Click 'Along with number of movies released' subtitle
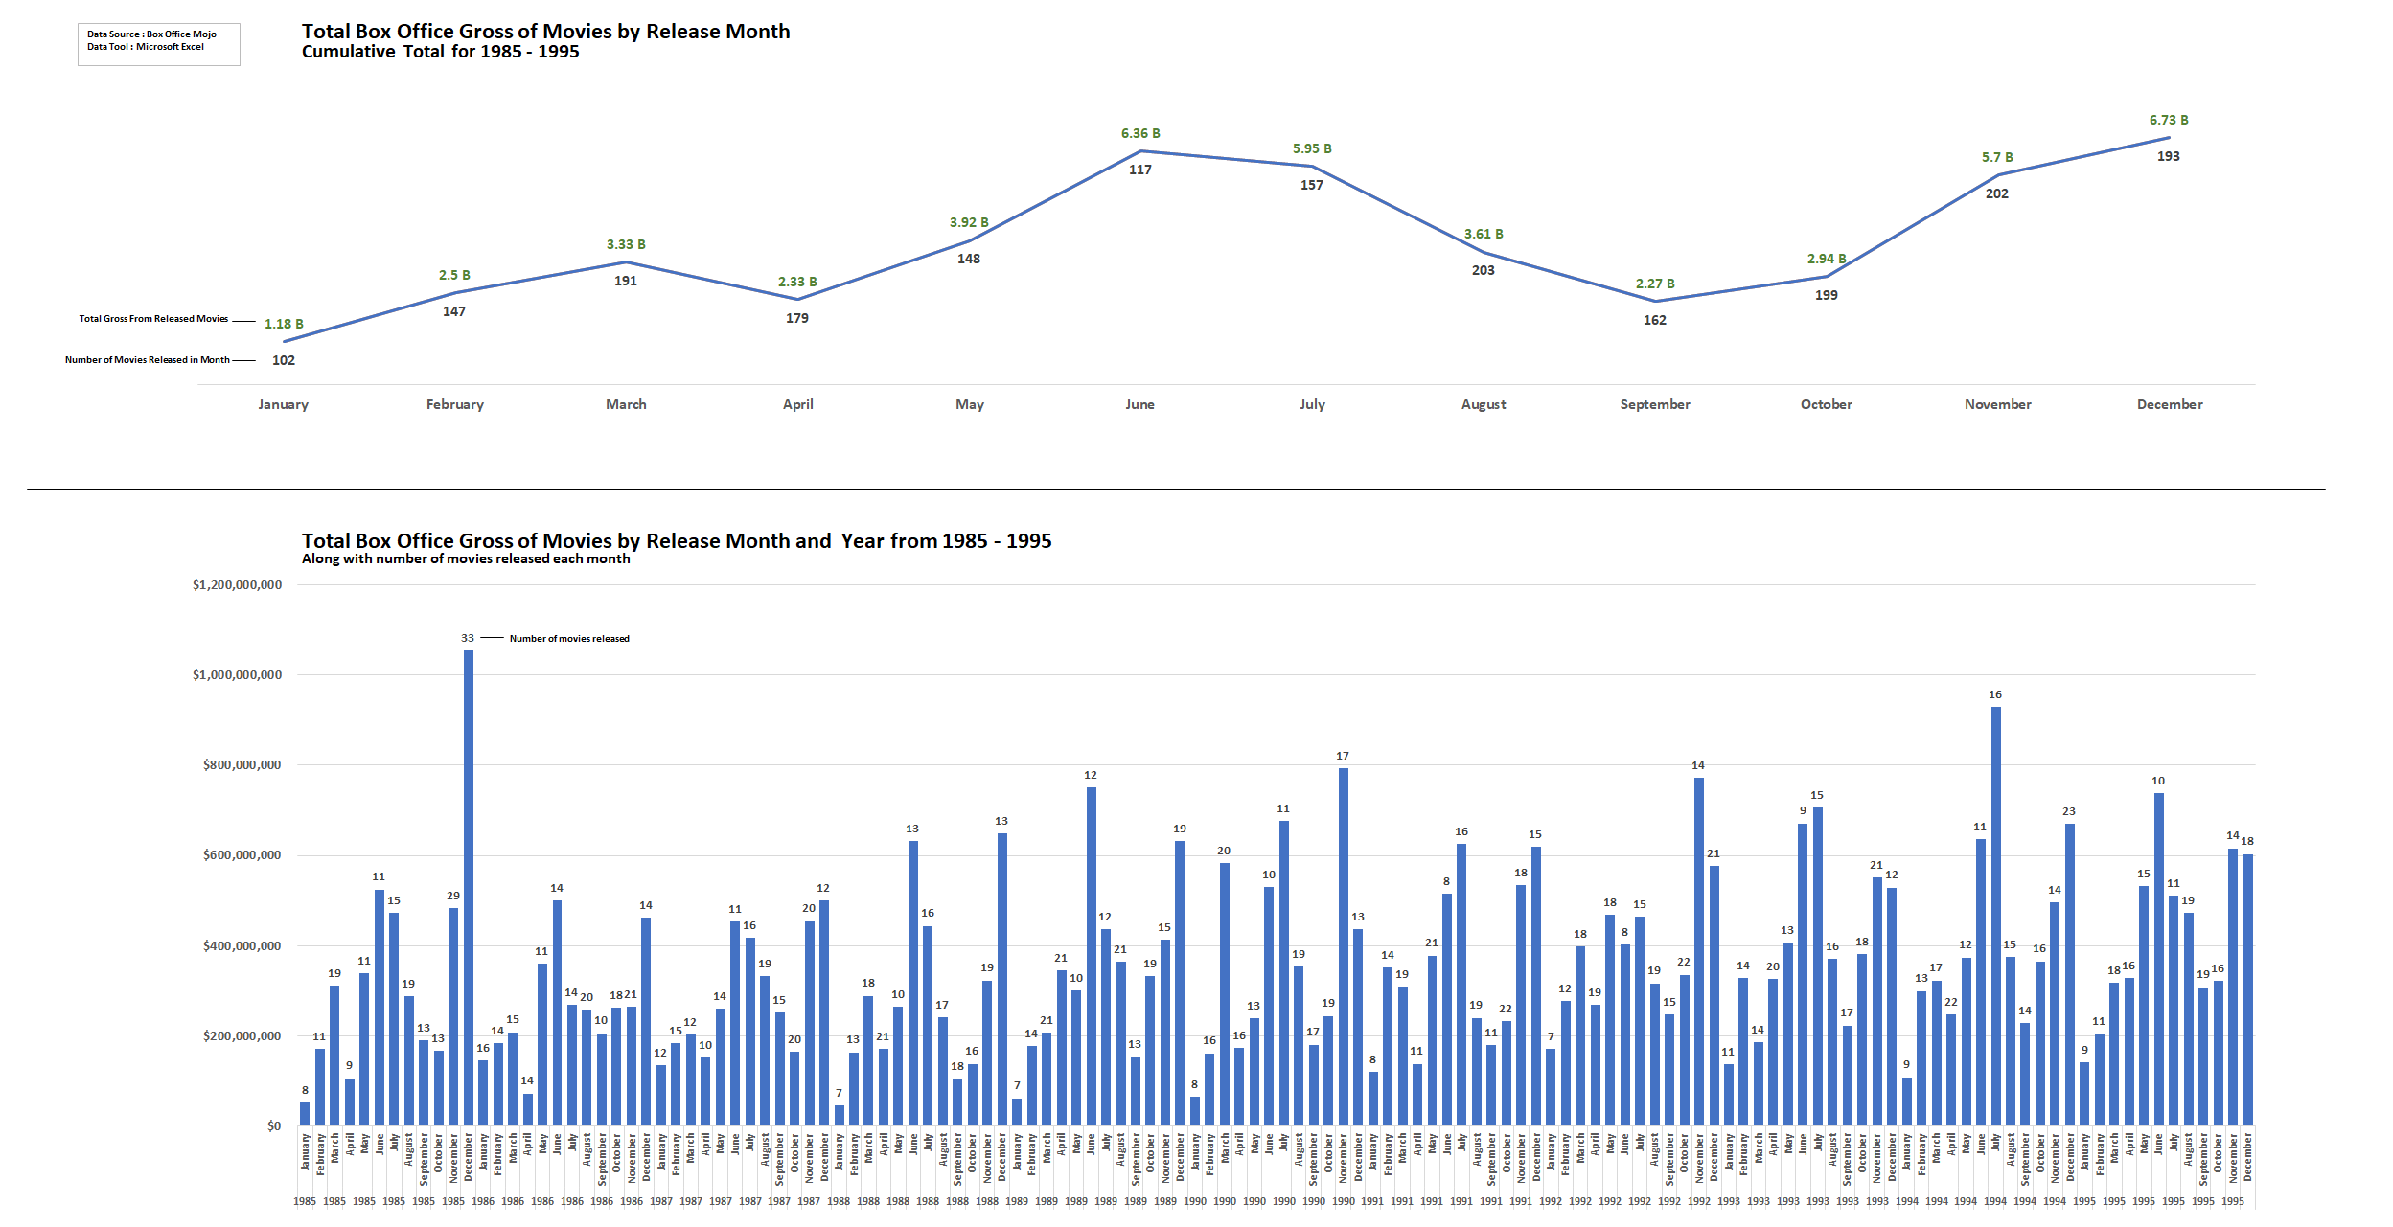Screen dimensions: 2393x1227 (x=466, y=559)
